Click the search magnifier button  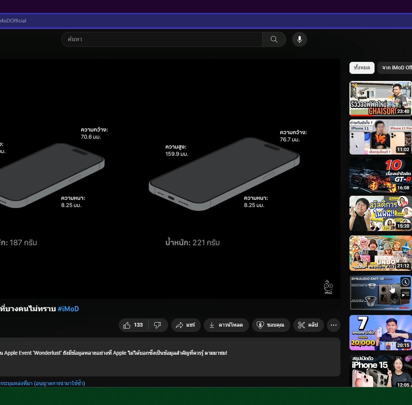(x=274, y=39)
